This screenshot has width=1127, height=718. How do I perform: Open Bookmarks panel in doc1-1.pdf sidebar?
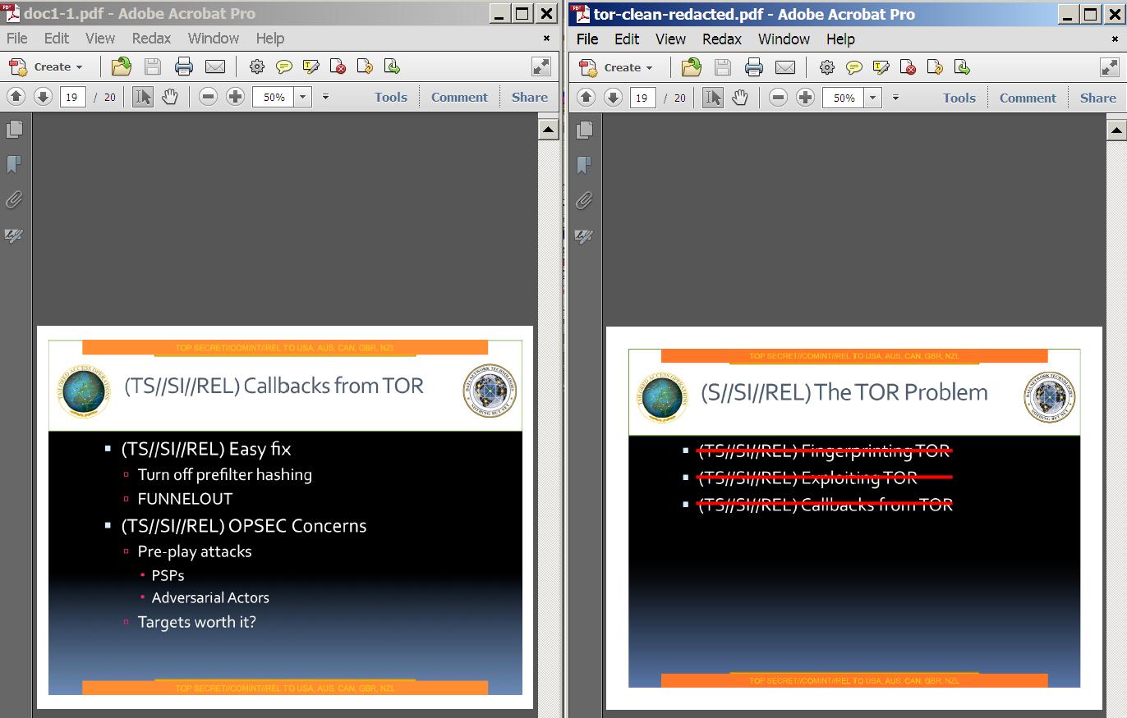click(x=14, y=164)
